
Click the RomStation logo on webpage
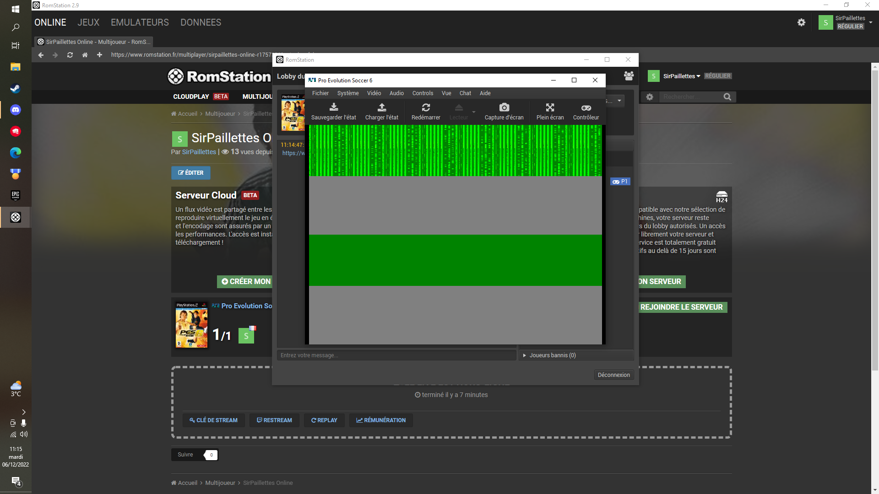(219, 76)
